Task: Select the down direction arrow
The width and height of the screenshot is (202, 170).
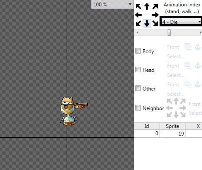Action: tap(147, 23)
